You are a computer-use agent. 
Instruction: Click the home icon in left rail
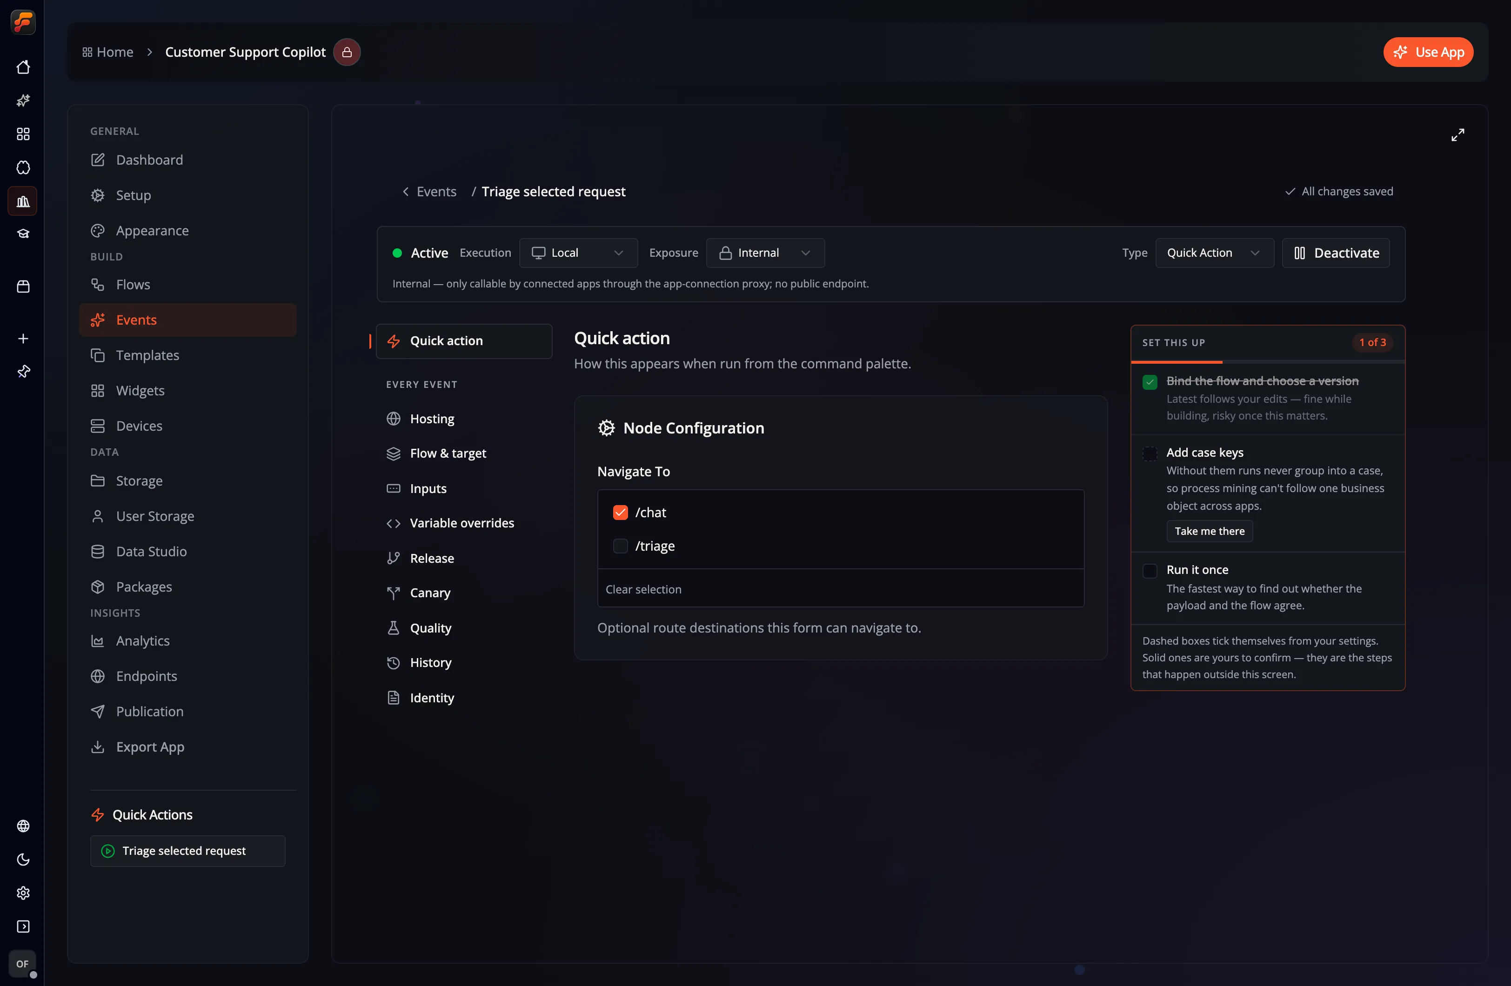pos(23,67)
